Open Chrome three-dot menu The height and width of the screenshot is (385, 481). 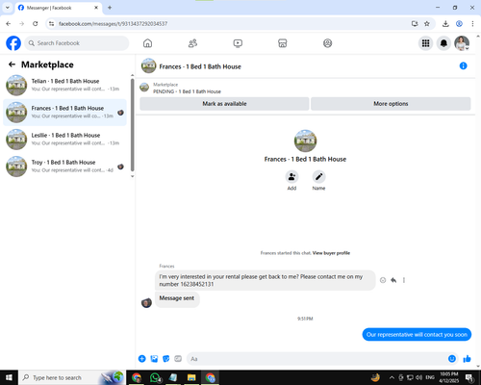pos(472,24)
